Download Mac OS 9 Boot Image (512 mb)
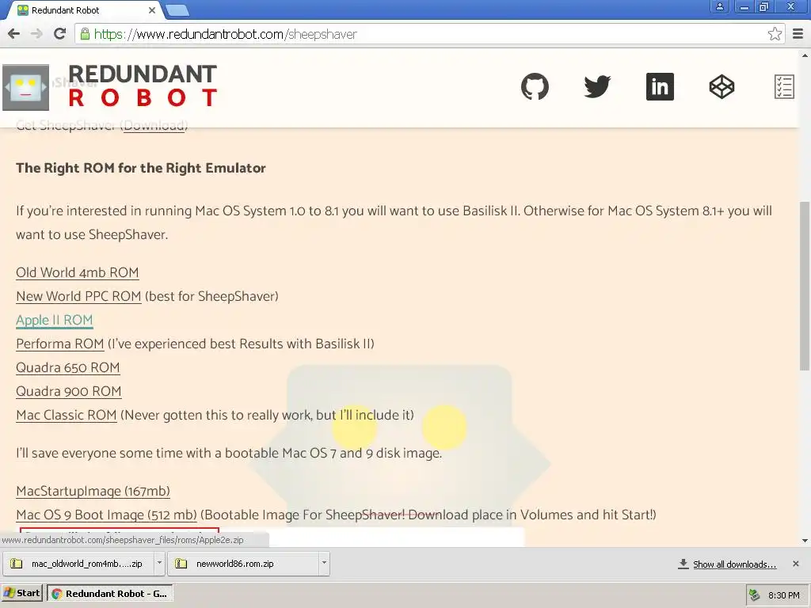811x608 pixels. [107, 515]
